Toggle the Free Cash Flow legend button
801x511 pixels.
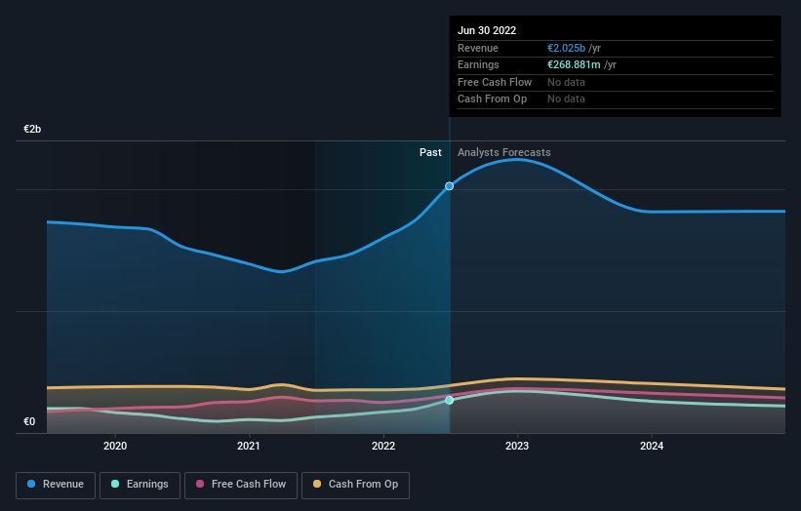tap(241, 485)
